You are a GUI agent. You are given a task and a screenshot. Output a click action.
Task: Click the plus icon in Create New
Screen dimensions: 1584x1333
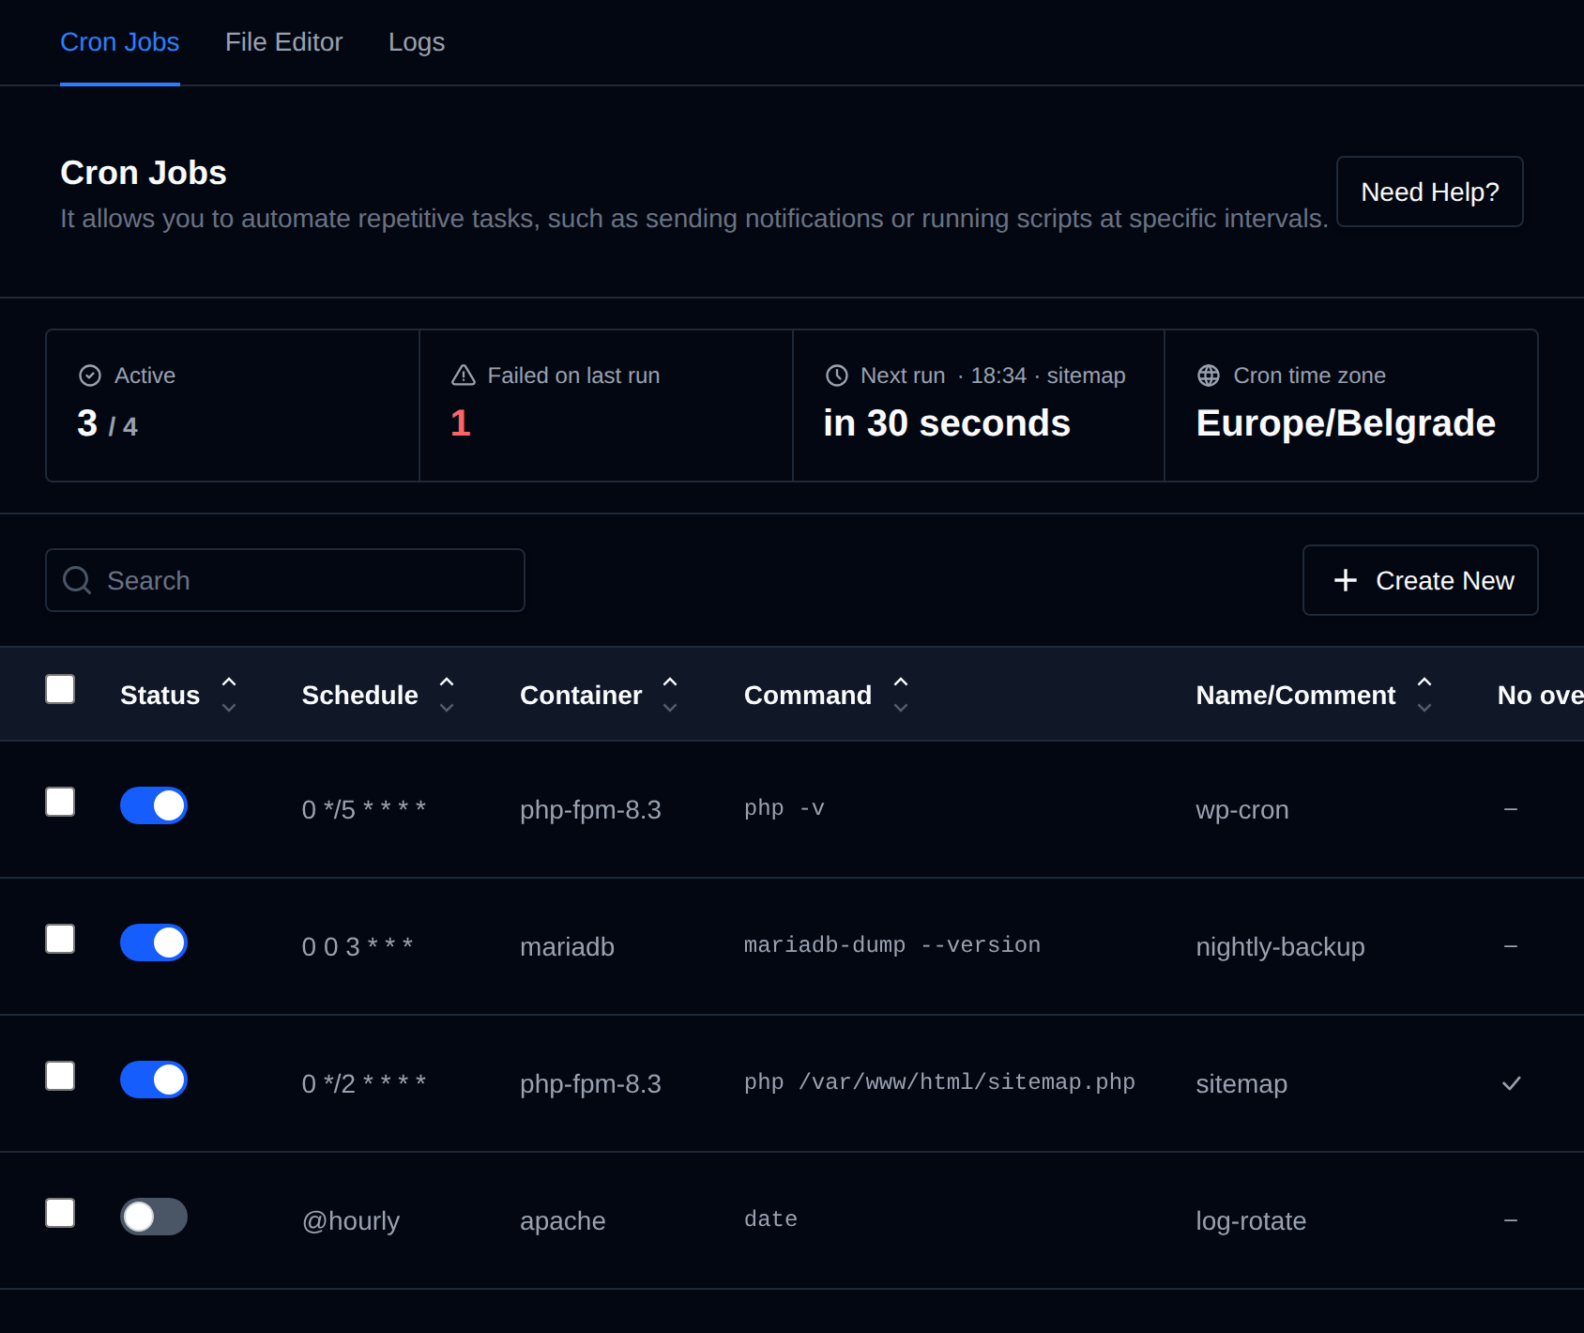[1345, 580]
